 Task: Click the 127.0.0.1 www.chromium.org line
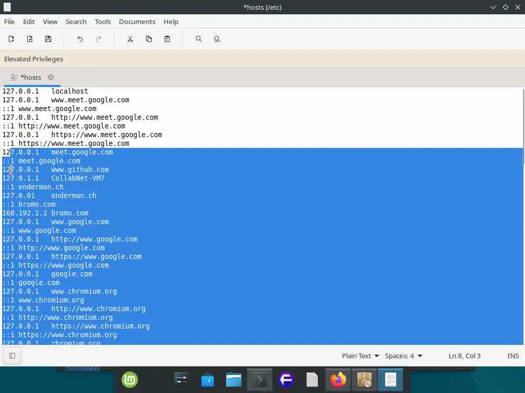(x=59, y=291)
